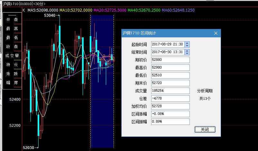Image resolution: width=258 pixels, height=151 pixels.
Task: Select the 最高价 value field
Action: point(170,68)
